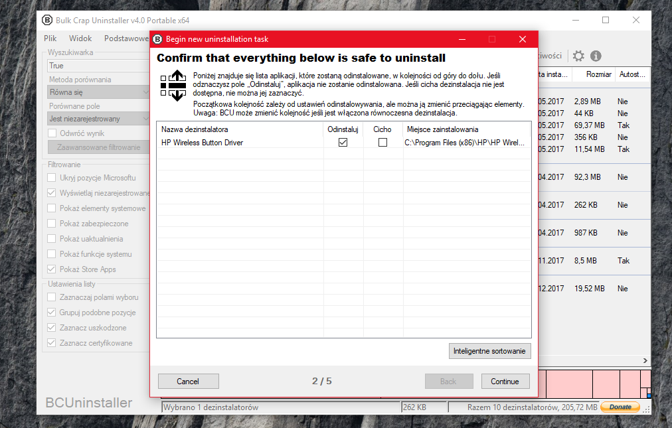Enable Cicho for HP Wireless Button Driver
The width and height of the screenshot is (672, 428).
coord(382,142)
